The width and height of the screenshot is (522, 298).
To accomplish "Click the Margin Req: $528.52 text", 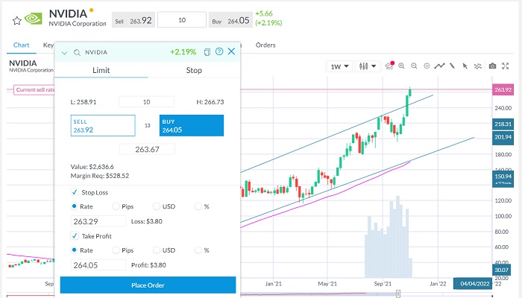I will [x=99, y=176].
